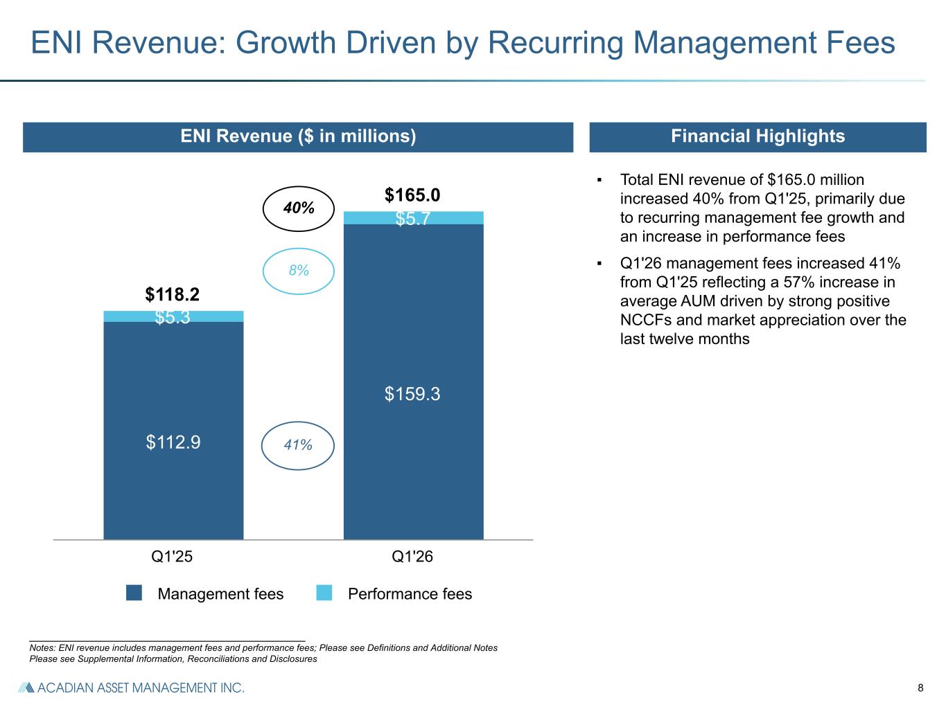Select the Q1'25 axis label
This screenshot has width=946, height=709.
click(x=172, y=557)
